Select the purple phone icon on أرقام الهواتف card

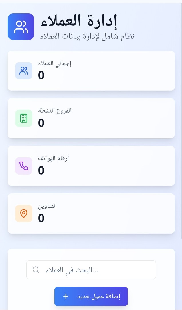24,166
